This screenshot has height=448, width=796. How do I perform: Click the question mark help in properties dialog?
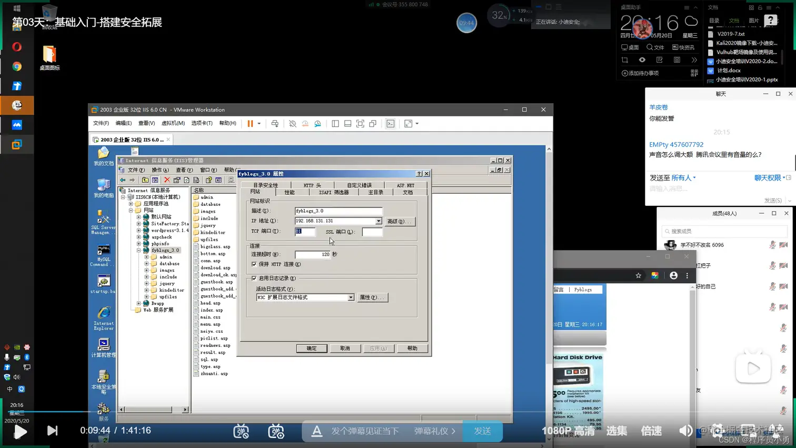tap(419, 174)
